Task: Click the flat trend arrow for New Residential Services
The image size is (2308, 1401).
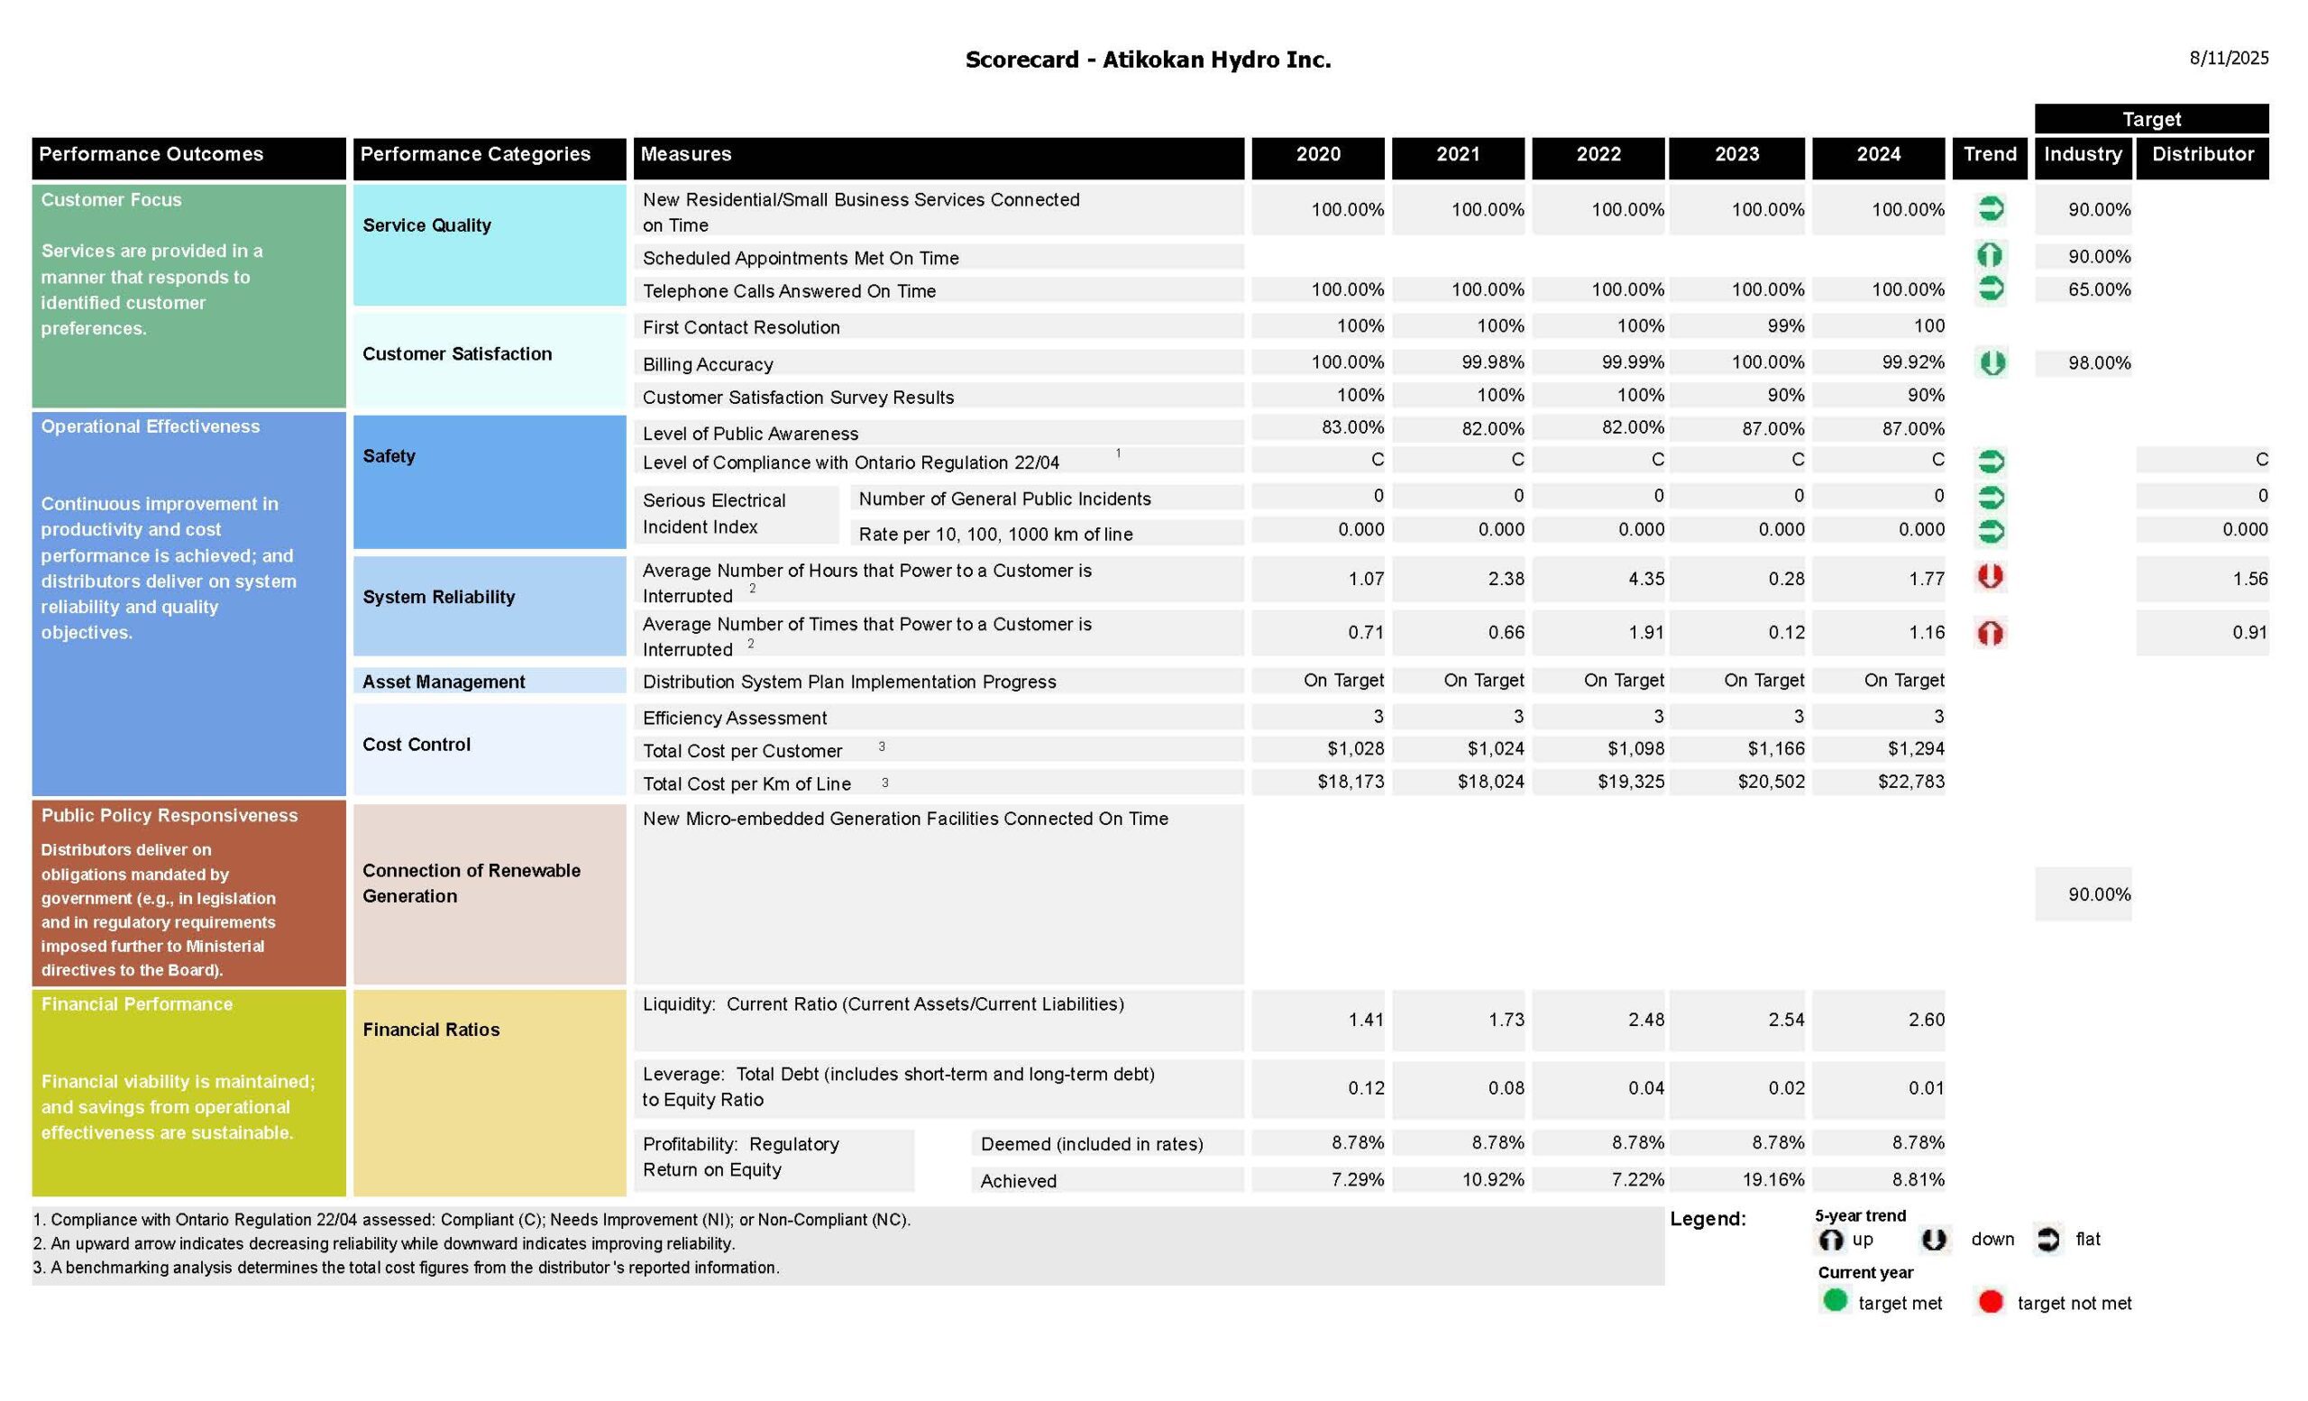Action: pyautogui.click(x=1991, y=208)
